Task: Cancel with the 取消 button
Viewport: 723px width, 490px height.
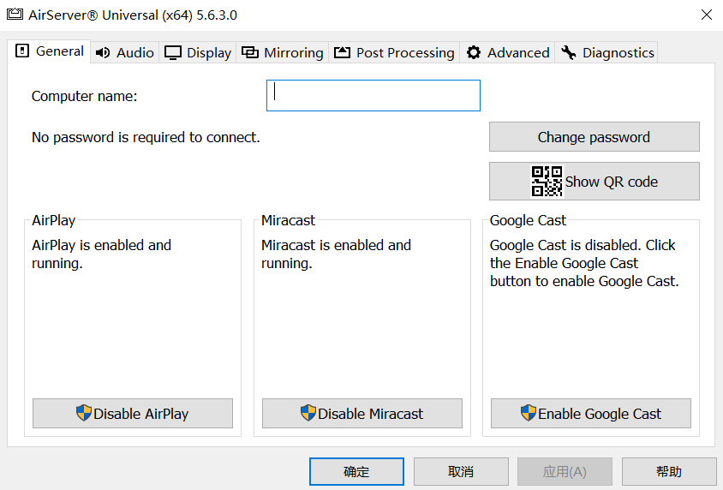Action: (461, 471)
